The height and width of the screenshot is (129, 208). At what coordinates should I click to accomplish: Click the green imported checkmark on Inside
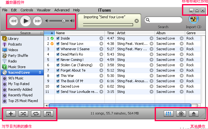click(52, 38)
